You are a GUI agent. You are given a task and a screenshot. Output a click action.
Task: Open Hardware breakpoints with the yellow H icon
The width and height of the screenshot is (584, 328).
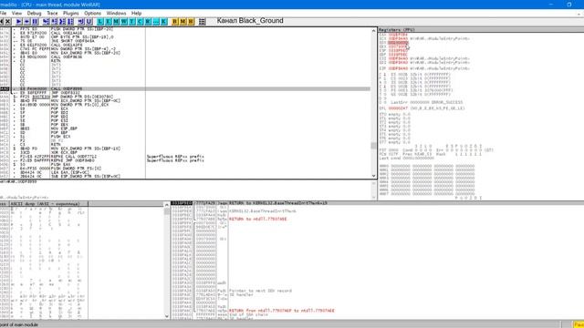191,22
